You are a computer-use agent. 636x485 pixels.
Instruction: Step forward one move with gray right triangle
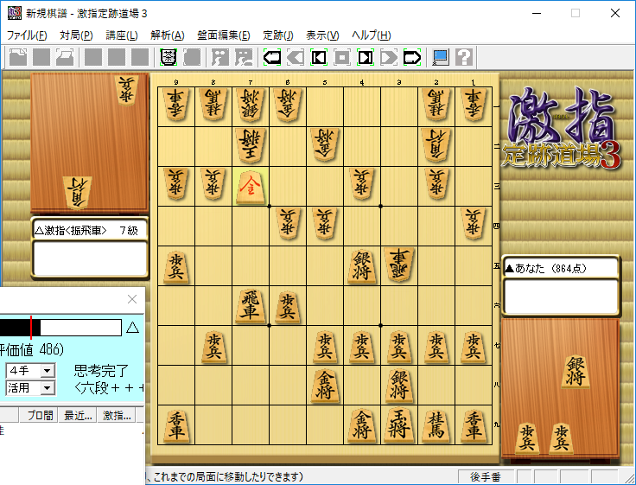coord(389,57)
